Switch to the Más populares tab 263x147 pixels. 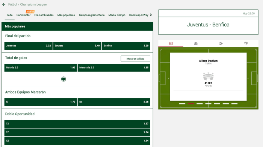66,15
